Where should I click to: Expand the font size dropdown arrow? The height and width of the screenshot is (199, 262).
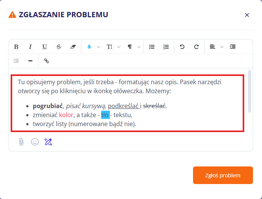(119, 47)
